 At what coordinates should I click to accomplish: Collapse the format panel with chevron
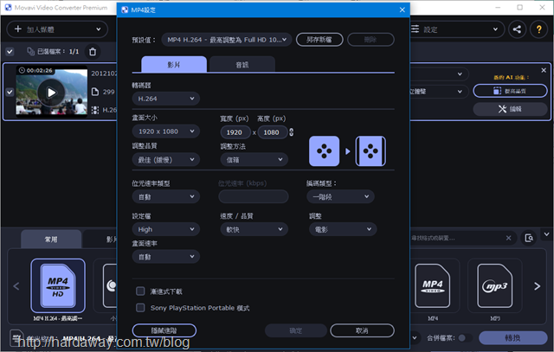[546, 234]
